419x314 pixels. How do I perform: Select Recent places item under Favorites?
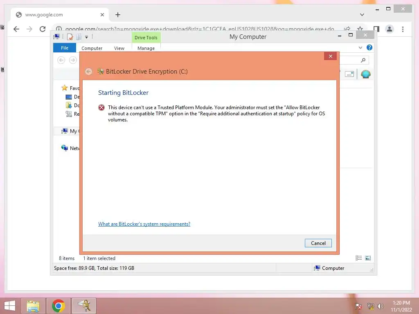pos(72,114)
